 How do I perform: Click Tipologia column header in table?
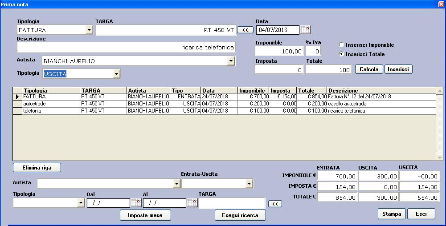[51, 91]
